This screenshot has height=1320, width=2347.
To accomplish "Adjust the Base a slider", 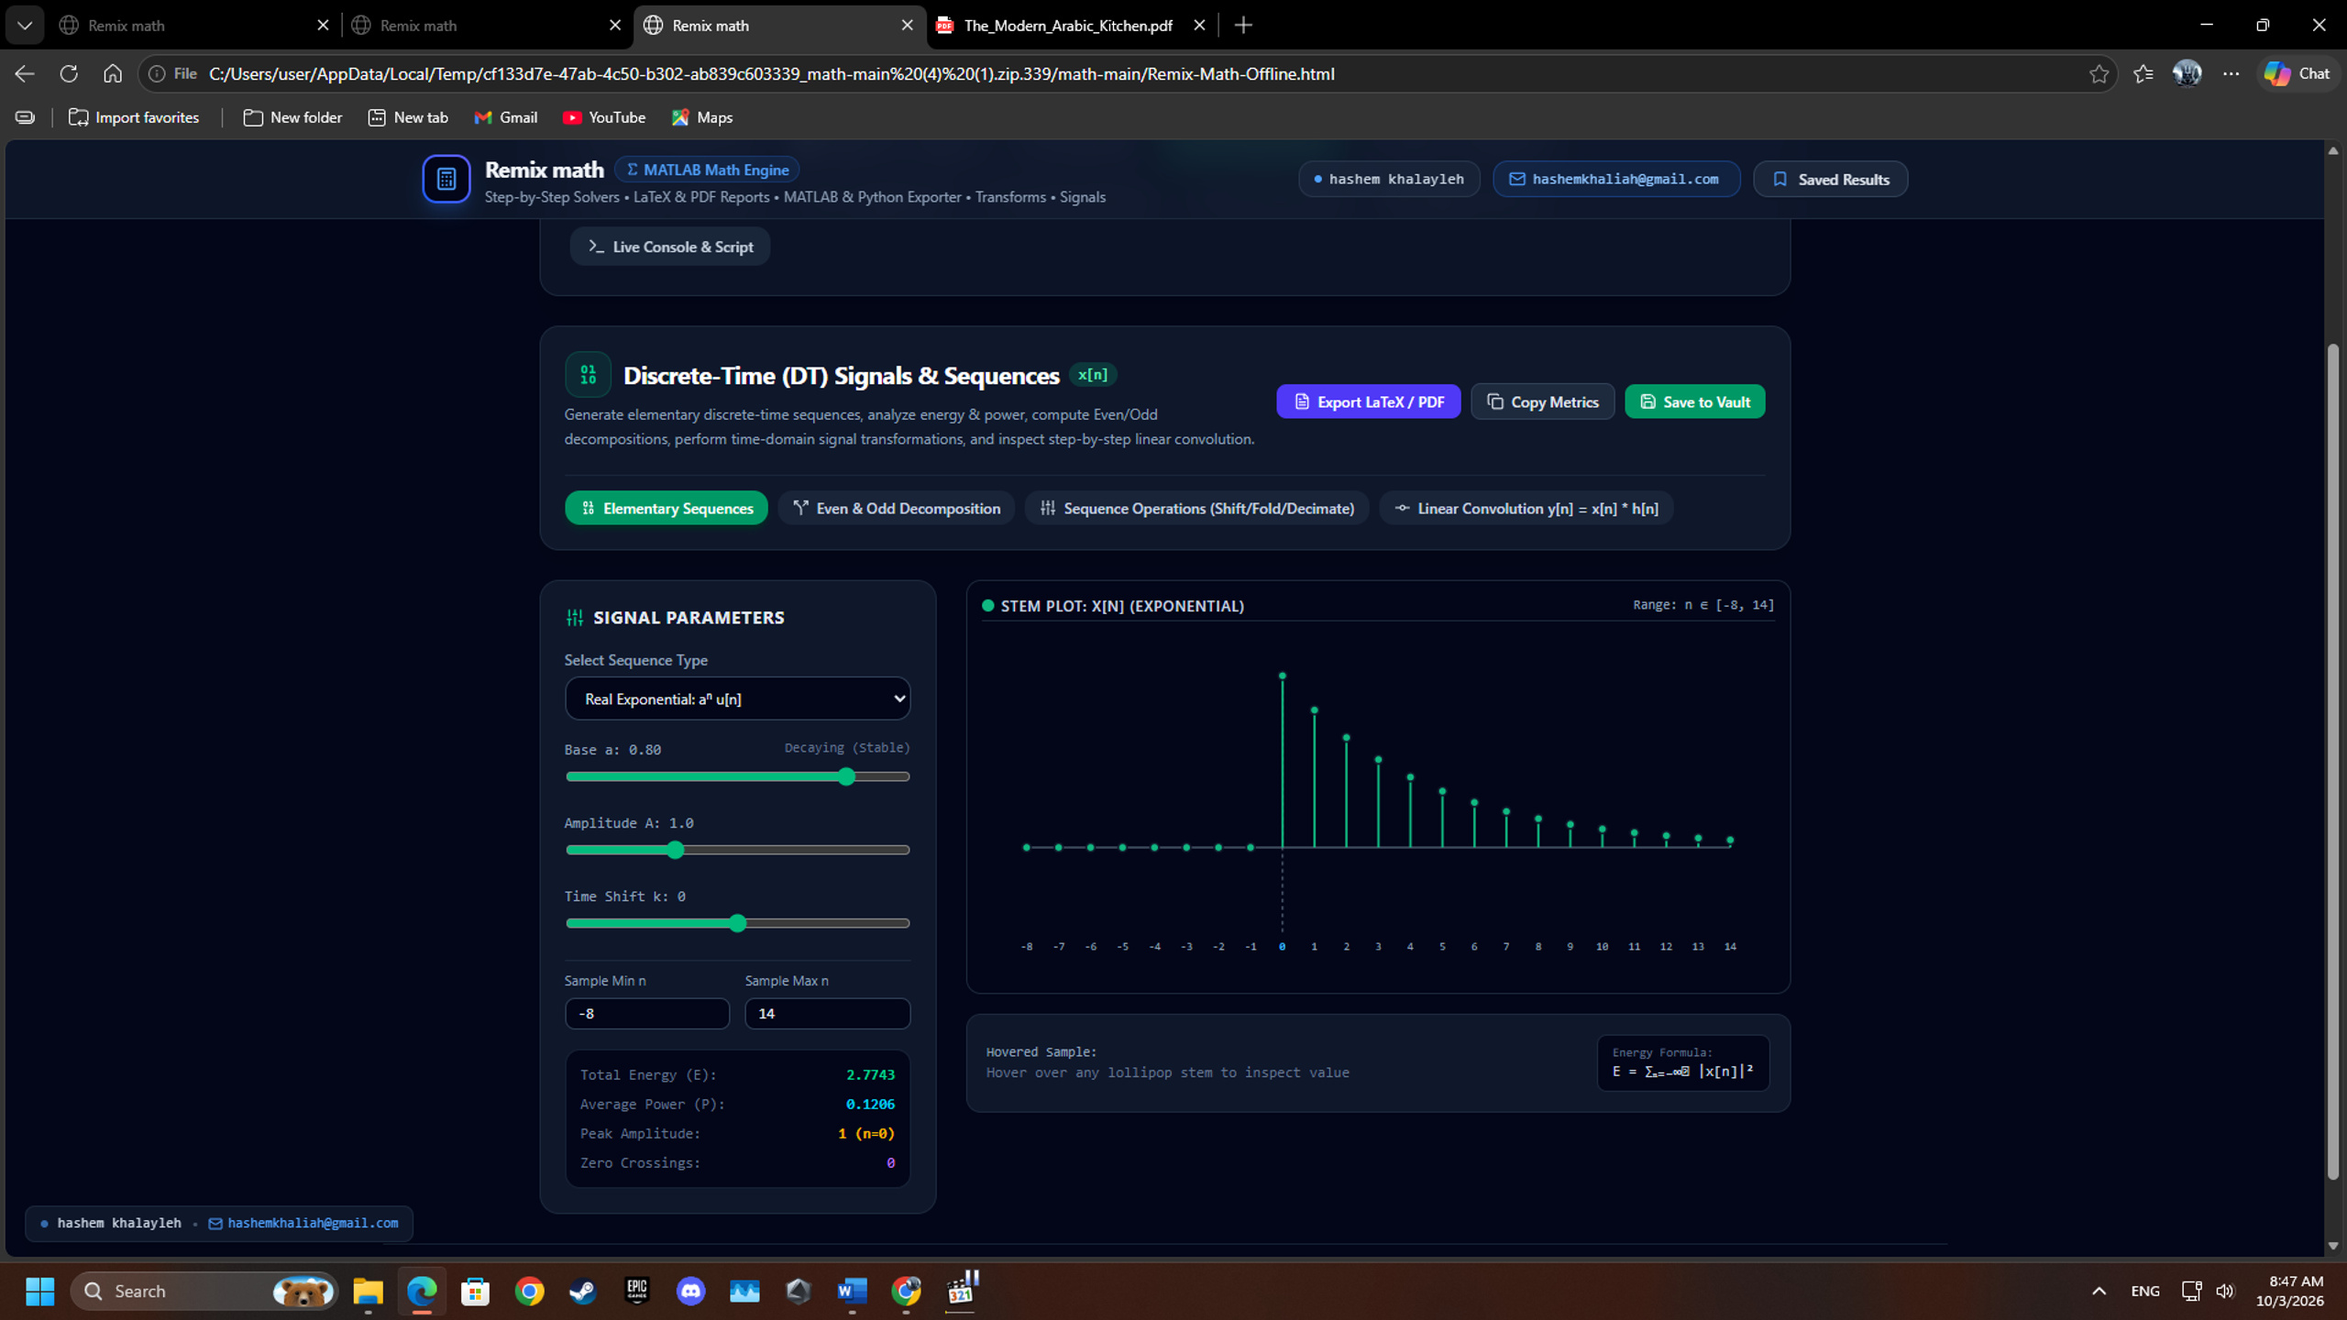I will [x=737, y=776].
